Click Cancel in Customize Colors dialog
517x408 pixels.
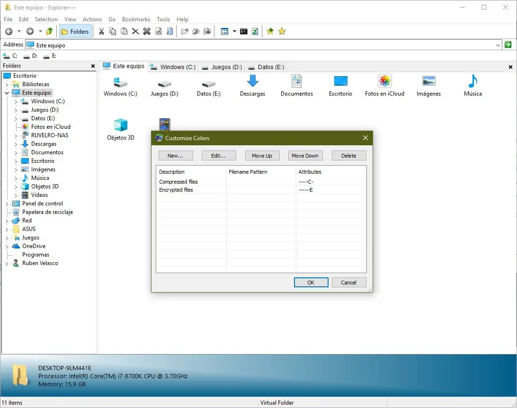click(349, 283)
